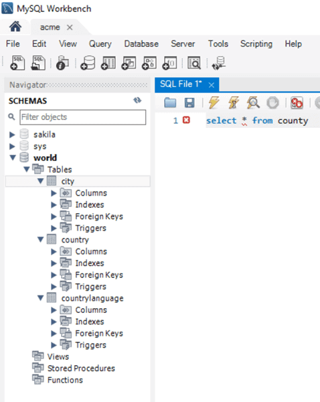Image resolution: width=320 pixels, height=402 pixels.
Task: Open the Help menu
Action: tap(293, 44)
